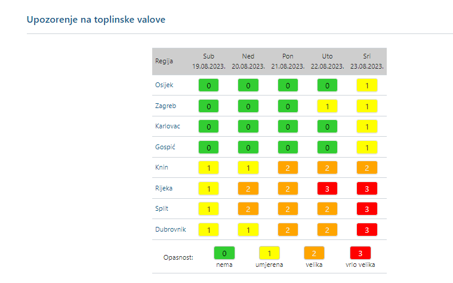Click Split's red warning for Sri 23.08.2023

click(x=367, y=210)
